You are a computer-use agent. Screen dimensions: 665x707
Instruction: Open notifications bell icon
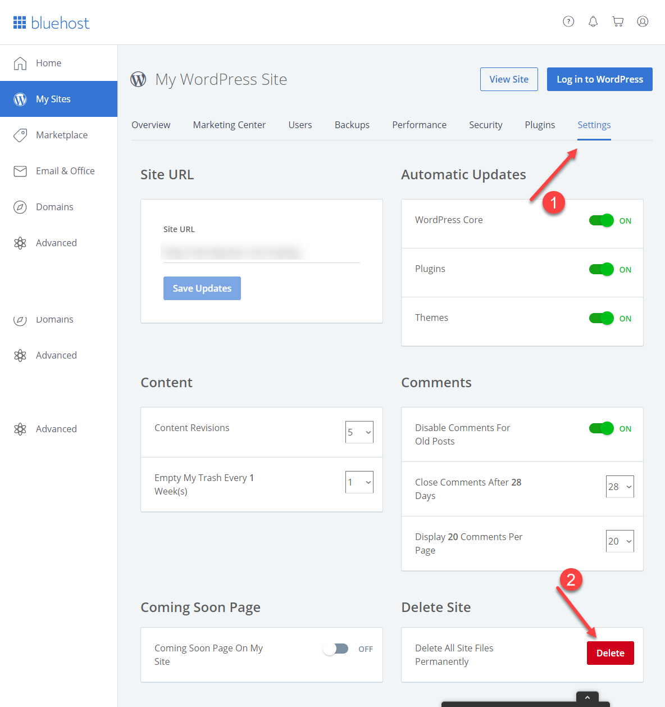click(x=593, y=21)
